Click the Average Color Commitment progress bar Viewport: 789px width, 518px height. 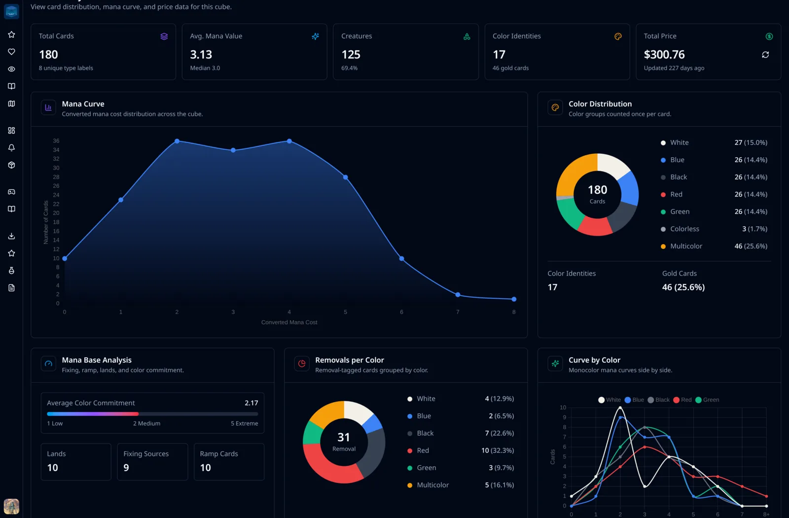click(152, 414)
